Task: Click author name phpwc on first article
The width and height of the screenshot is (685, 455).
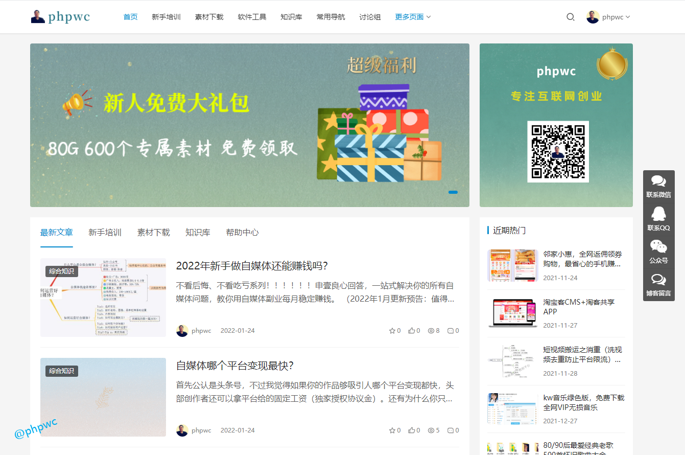Action: tap(201, 331)
